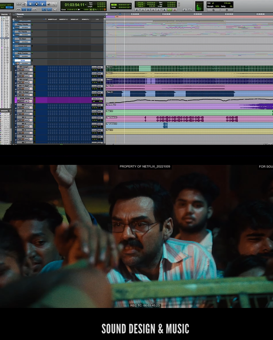Image resolution: width=273 pixels, height=340 pixels.
Task: Click the Stop transport button
Action: click(x=164, y=10)
